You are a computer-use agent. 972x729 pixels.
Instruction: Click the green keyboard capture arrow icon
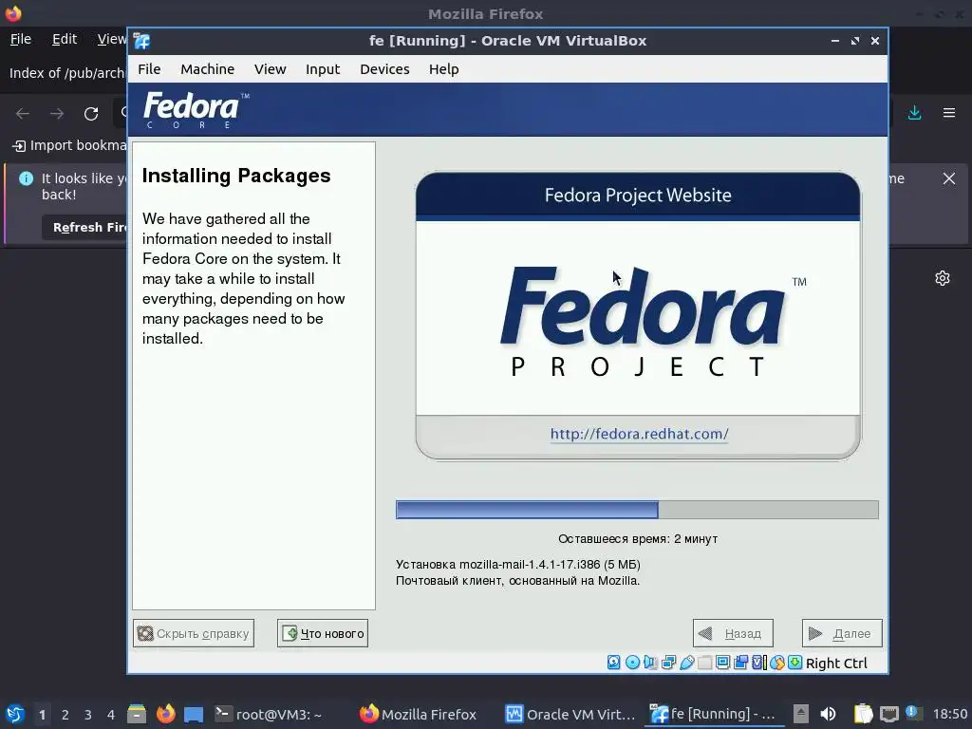(x=795, y=663)
